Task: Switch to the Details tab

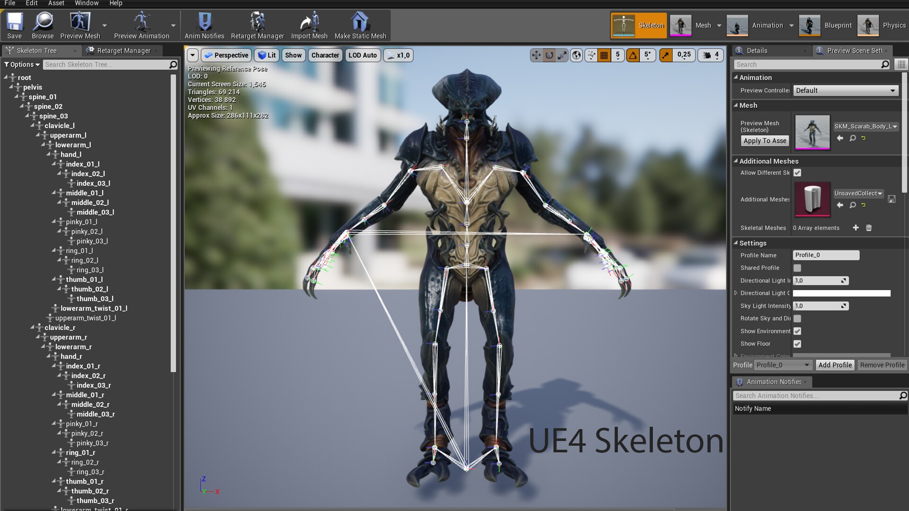Action: pyautogui.click(x=757, y=51)
